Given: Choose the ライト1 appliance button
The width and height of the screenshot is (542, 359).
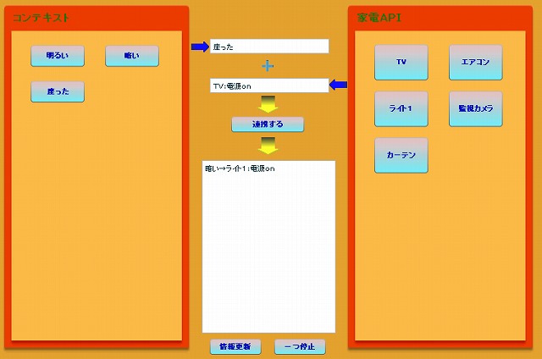Looking at the screenshot, I should tap(401, 108).
